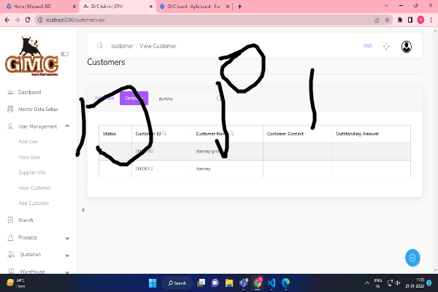Click the Branch icon in the sidebar
Image resolution: width=438 pixels, height=292 pixels.
coord(9,220)
